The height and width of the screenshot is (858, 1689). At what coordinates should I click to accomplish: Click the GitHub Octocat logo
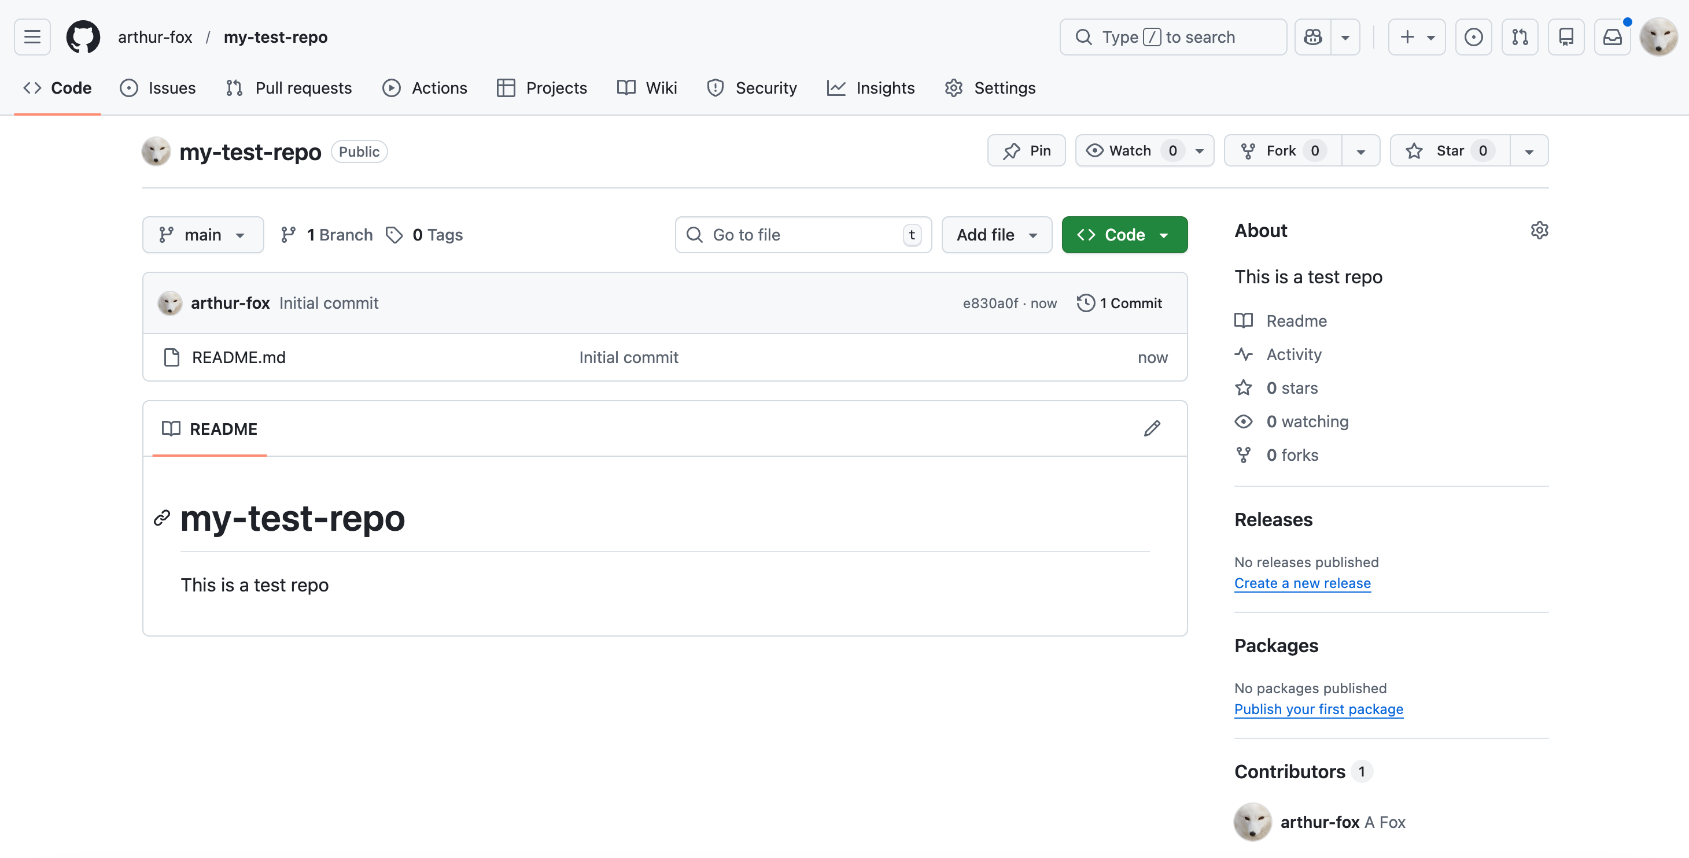pyautogui.click(x=83, y=38)
